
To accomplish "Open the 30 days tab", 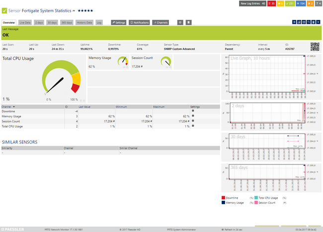I will [52, 23].
